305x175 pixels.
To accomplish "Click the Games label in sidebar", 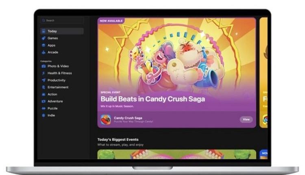I will (53, 38).
